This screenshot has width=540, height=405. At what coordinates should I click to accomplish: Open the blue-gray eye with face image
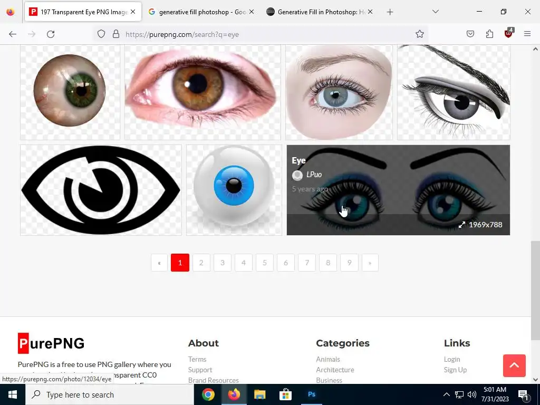[339, 92]
